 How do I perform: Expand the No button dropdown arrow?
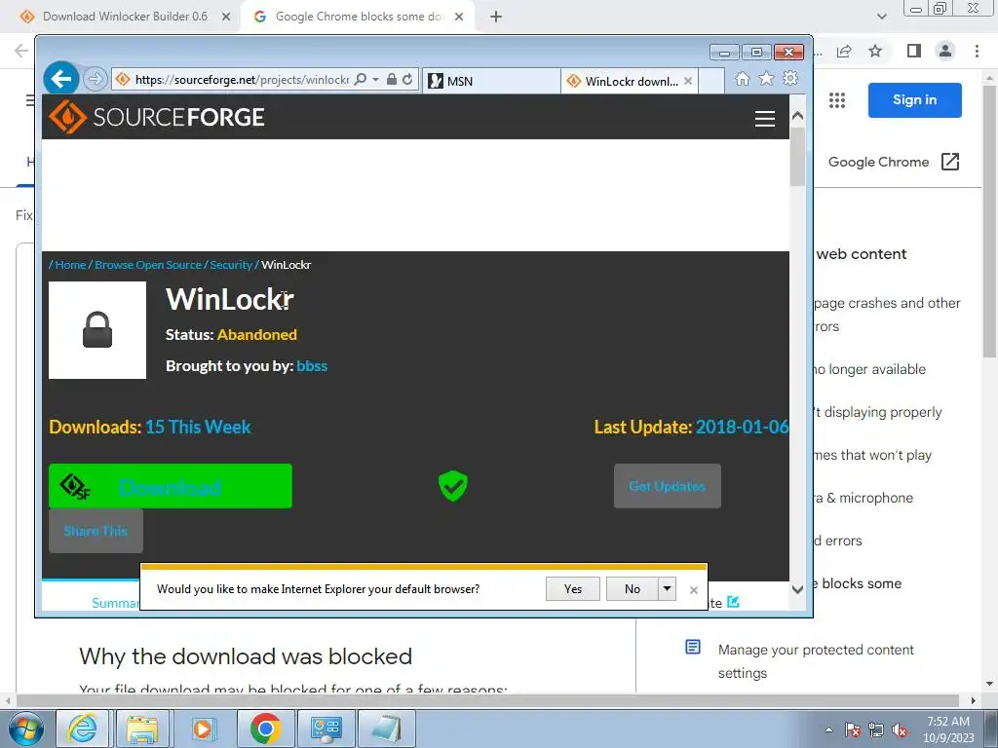(667, 589)
